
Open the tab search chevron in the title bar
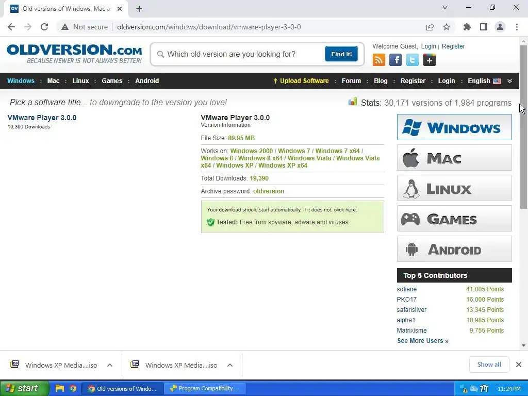tap(445, 7)
